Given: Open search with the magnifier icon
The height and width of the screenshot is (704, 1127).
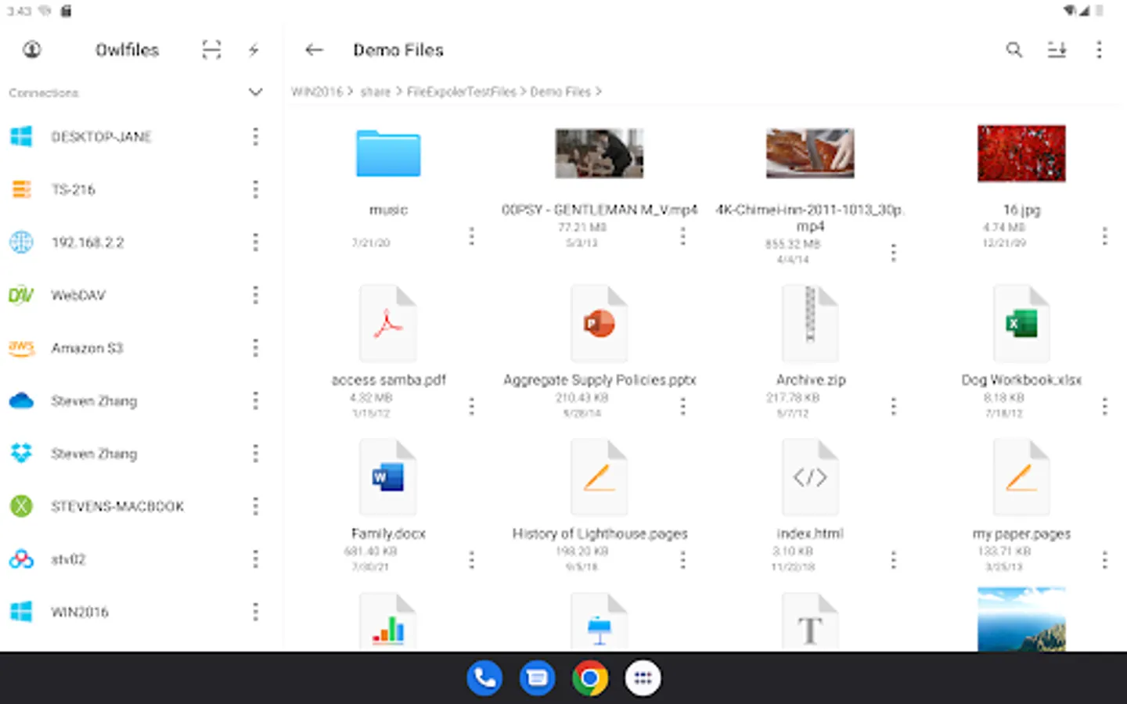Looking at the screenshot, I should click(x=1014, y=50).
